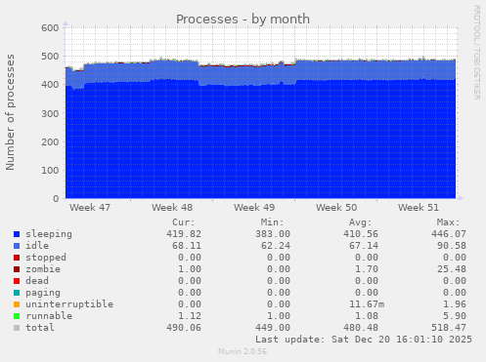Click the uninterruptible legend color swatch
Image resolution: width=486 pixels, height=362 pixels.
point(17,304)
